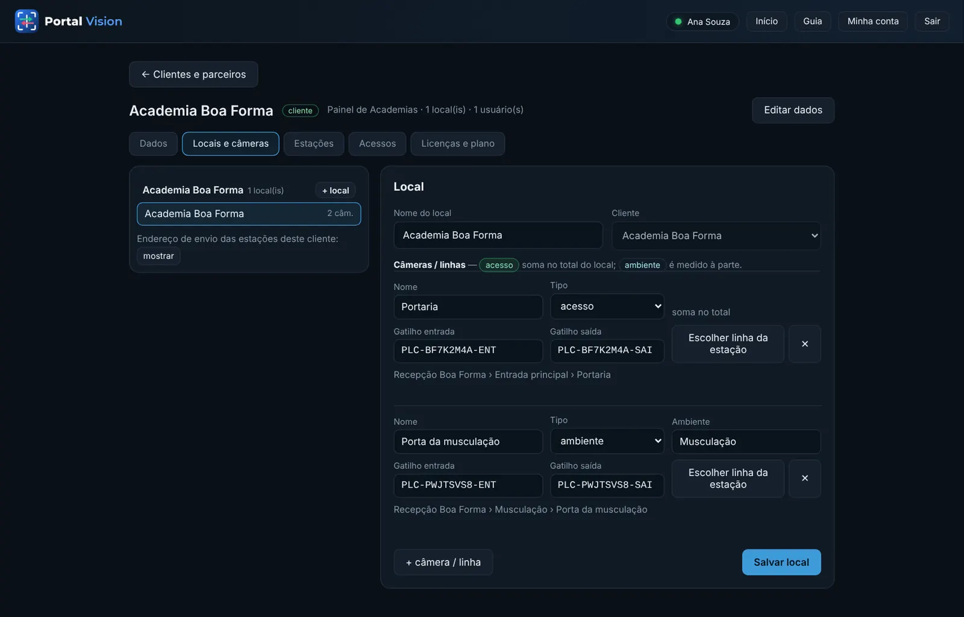The height and width of the screenshot is (617, 964).
Task: Add a new local with + local
Action: click(336, 190)
